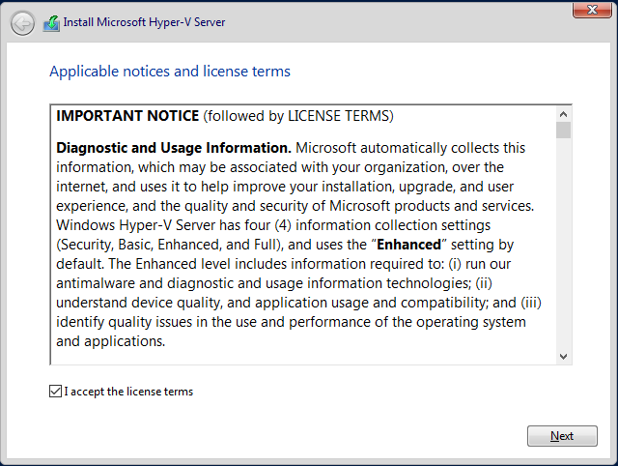Viewport: 618px width, 466px height.
Task: Click the Hyper-V Server setup icon
Action: [x=51, y=22]
